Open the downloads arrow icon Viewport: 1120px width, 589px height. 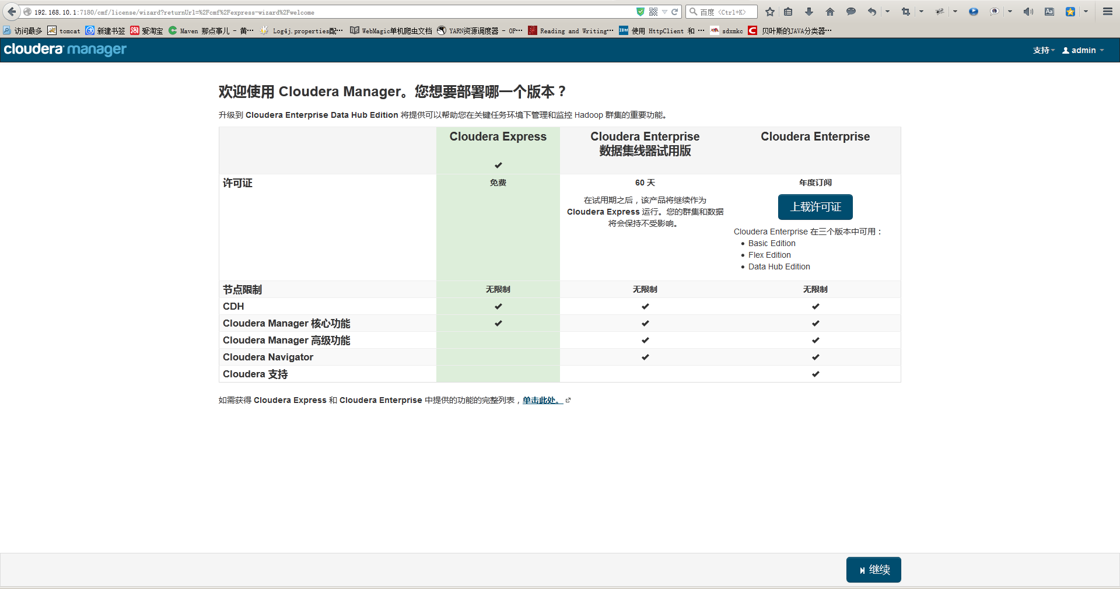pos(809,12)
